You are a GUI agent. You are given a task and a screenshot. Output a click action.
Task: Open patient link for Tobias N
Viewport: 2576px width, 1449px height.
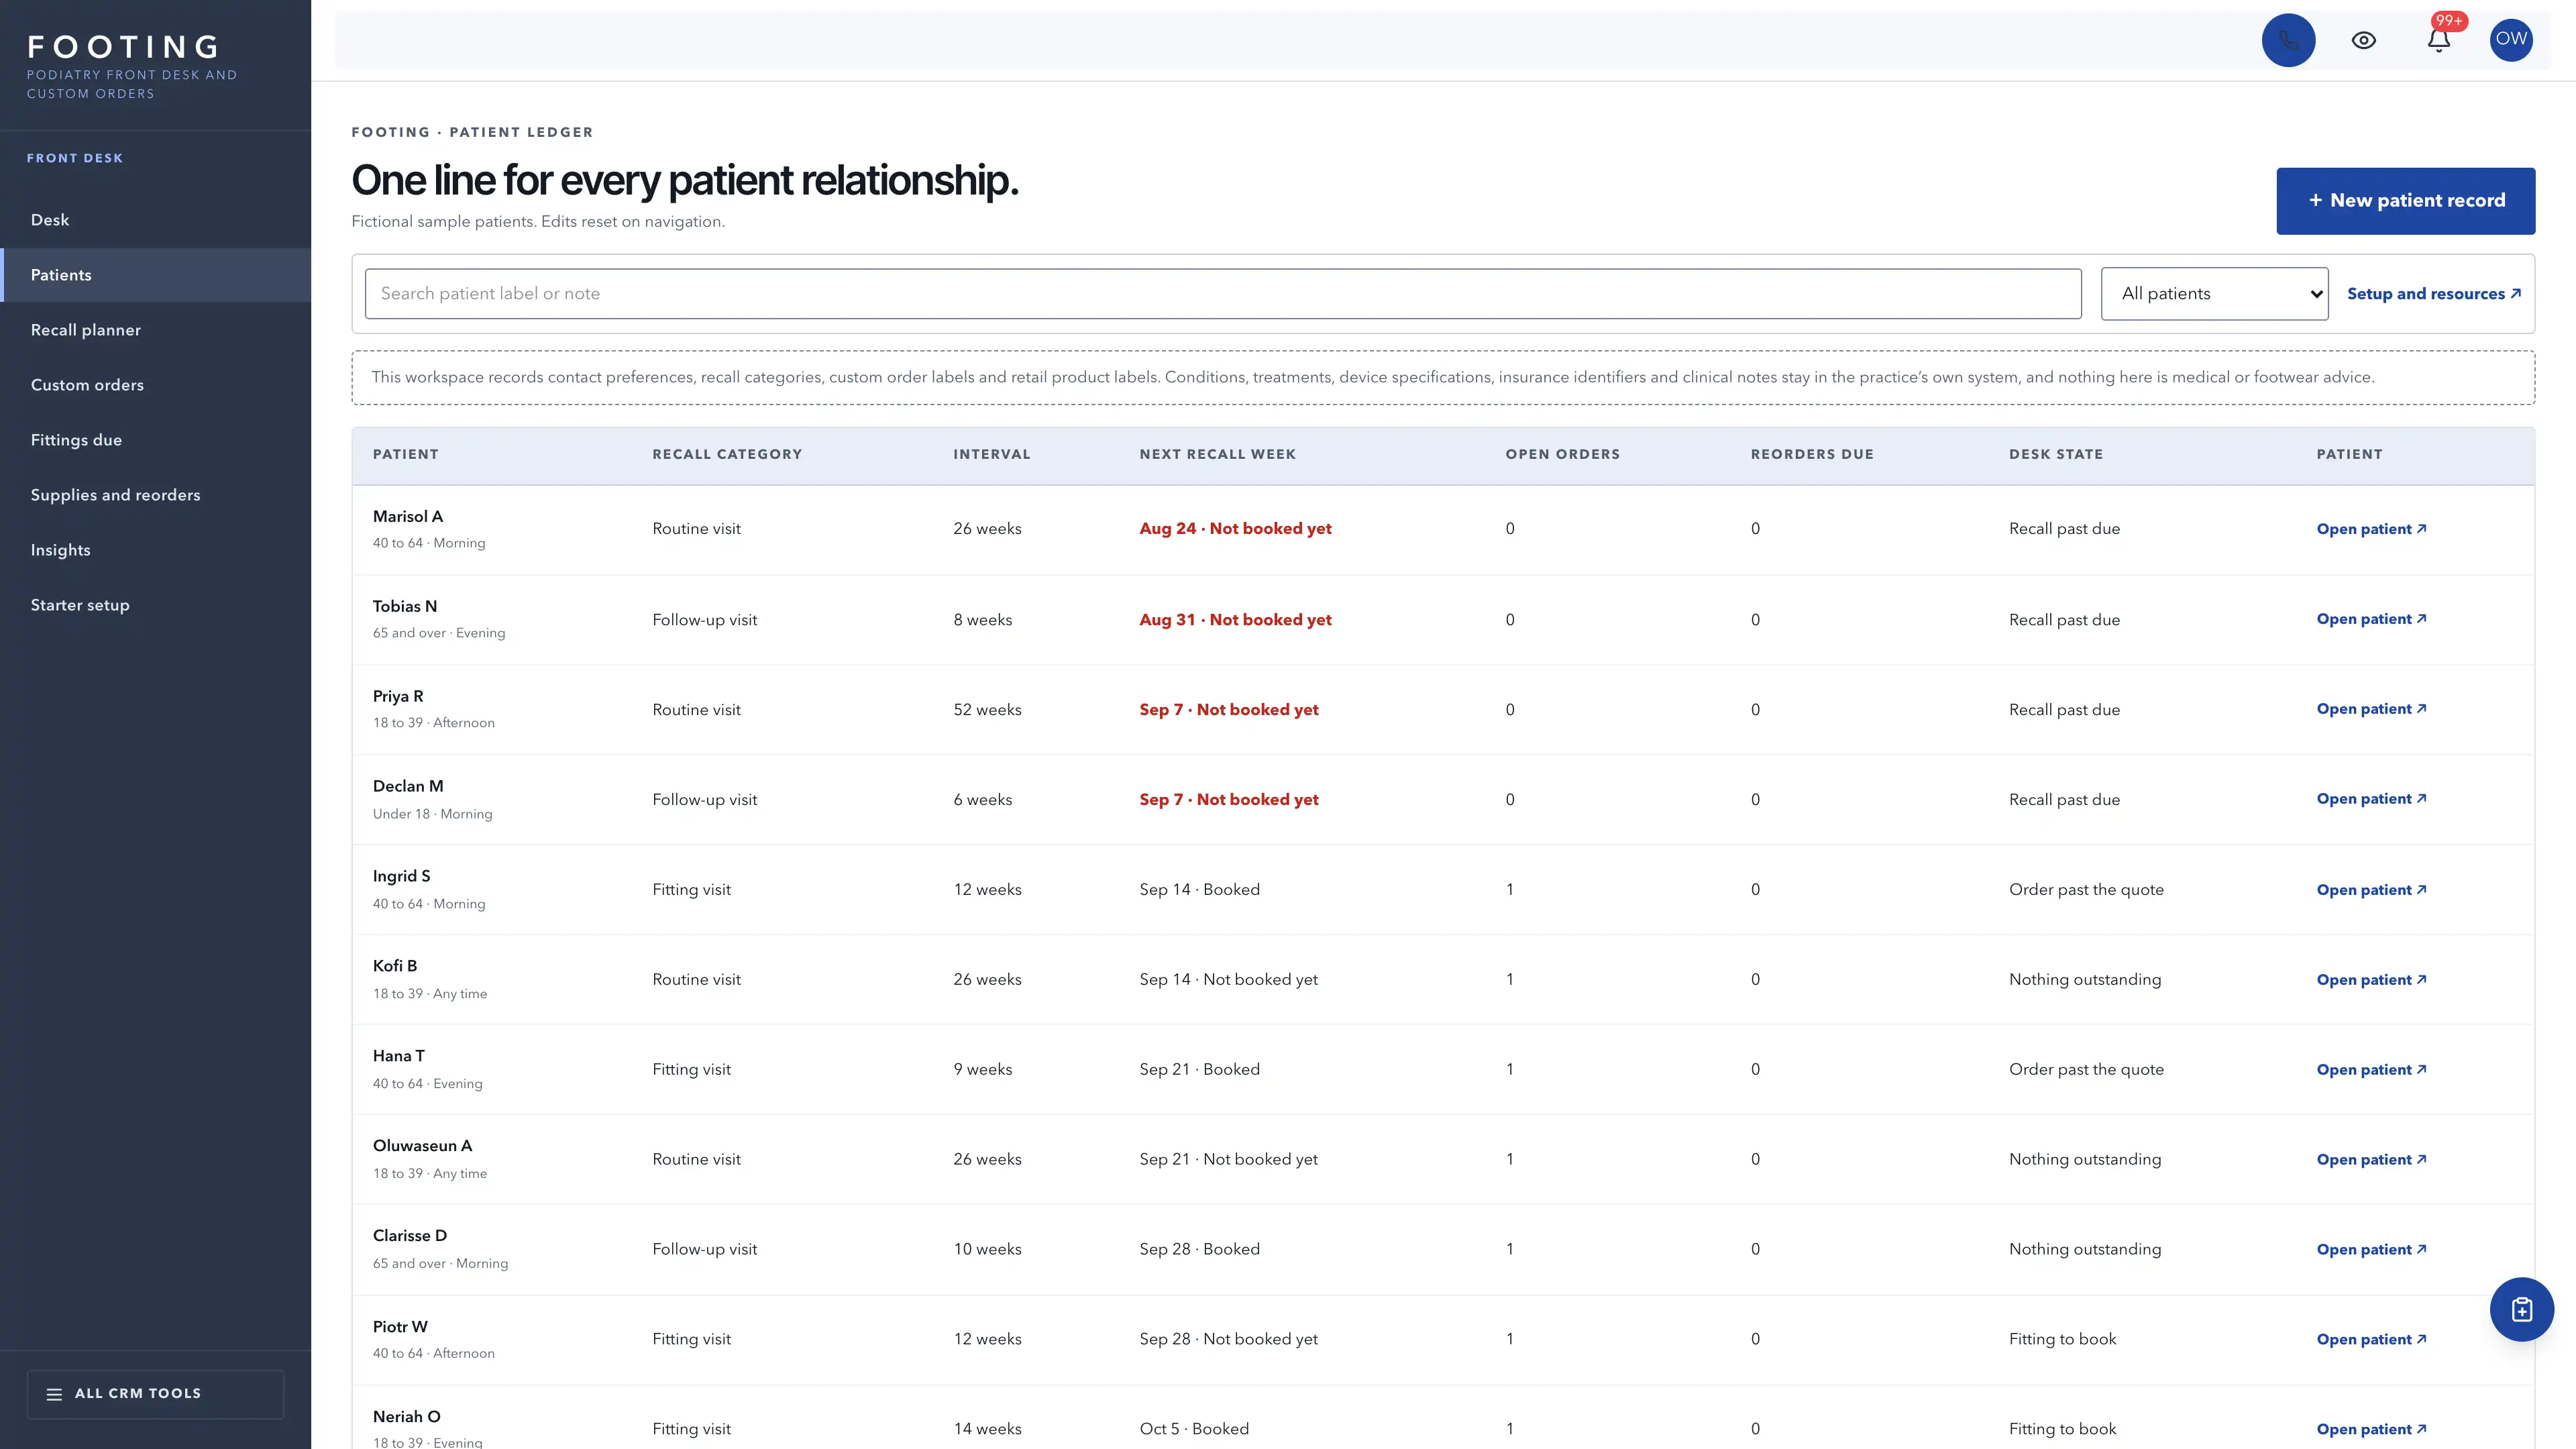(2371, 619)
